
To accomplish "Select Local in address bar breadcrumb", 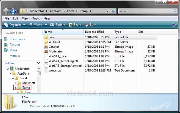I will 71,11.
